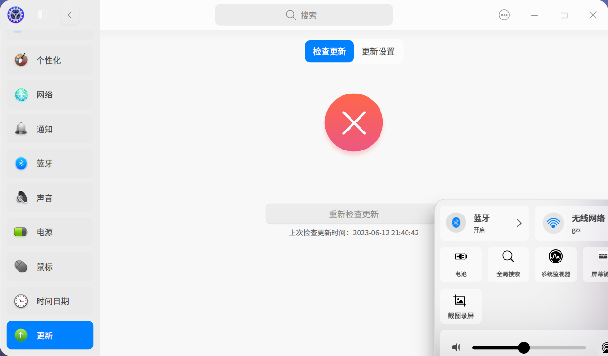Click the last check time text

(x=354, y=233)
